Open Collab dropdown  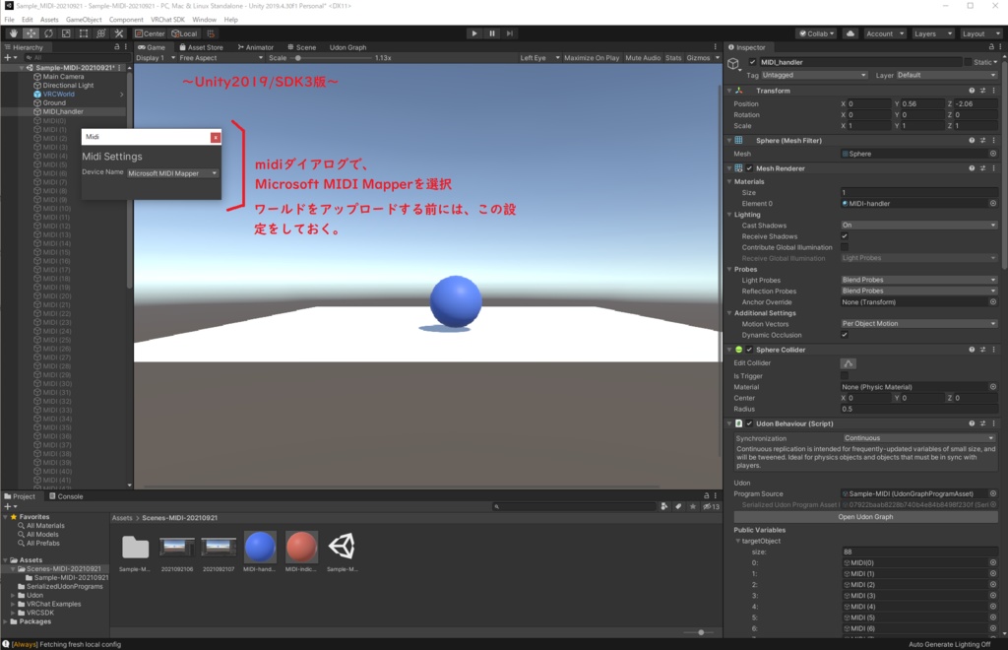click(x=816, y=33)
